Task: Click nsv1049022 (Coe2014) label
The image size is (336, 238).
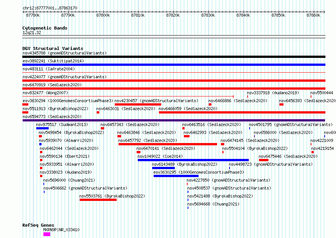Action: tap(160, 156)
